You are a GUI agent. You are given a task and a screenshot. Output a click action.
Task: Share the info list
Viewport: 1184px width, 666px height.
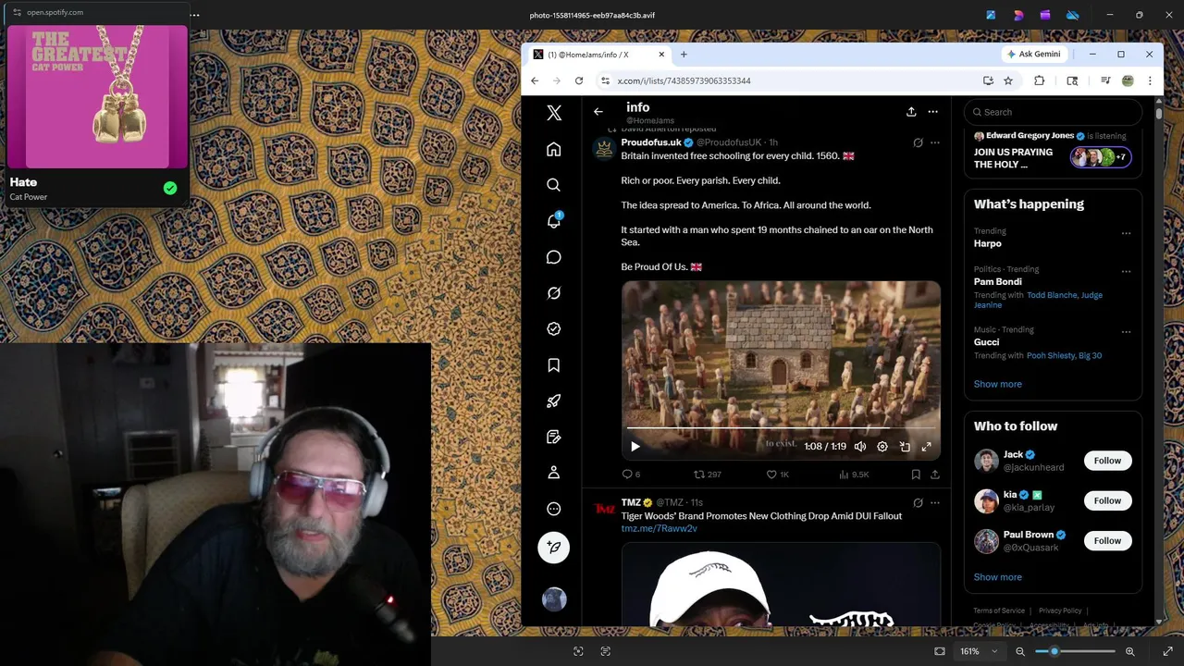911,112
